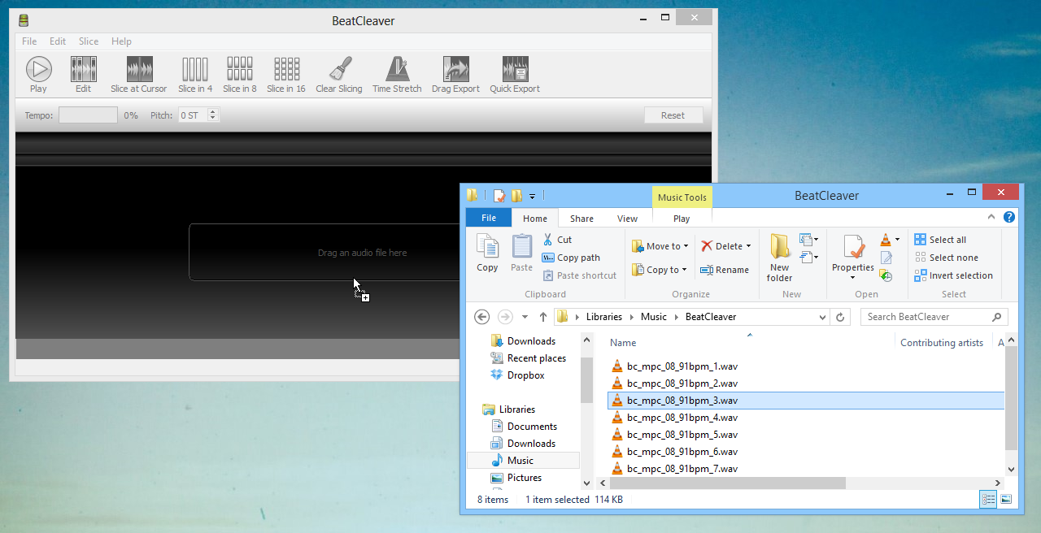
Task: Choose Slice in 16 in BeatCleaver
Action: (286, 75)
